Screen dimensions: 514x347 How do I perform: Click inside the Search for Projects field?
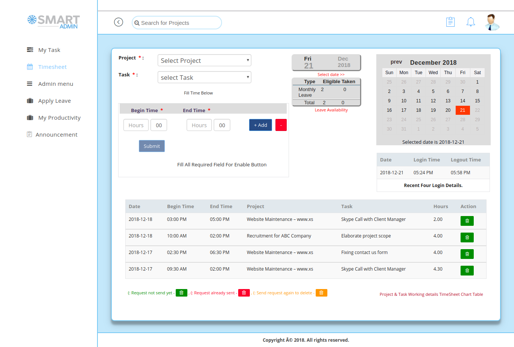pos(177,23)
